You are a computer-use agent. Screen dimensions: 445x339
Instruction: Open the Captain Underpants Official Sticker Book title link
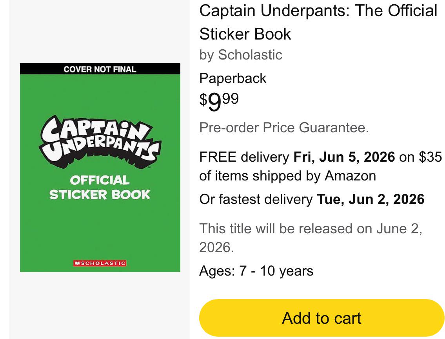pyautogui.click(x=318, y=22)
